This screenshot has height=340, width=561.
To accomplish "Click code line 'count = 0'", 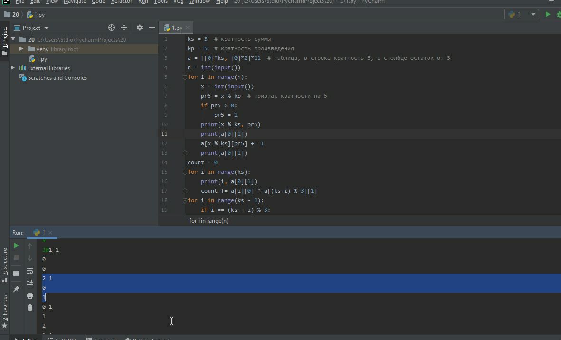I will coord(202,162).
